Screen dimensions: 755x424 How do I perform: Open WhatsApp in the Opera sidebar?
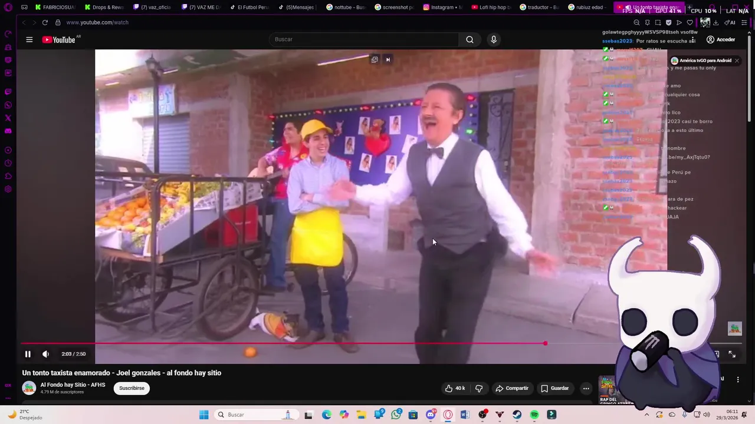[8, 105]
